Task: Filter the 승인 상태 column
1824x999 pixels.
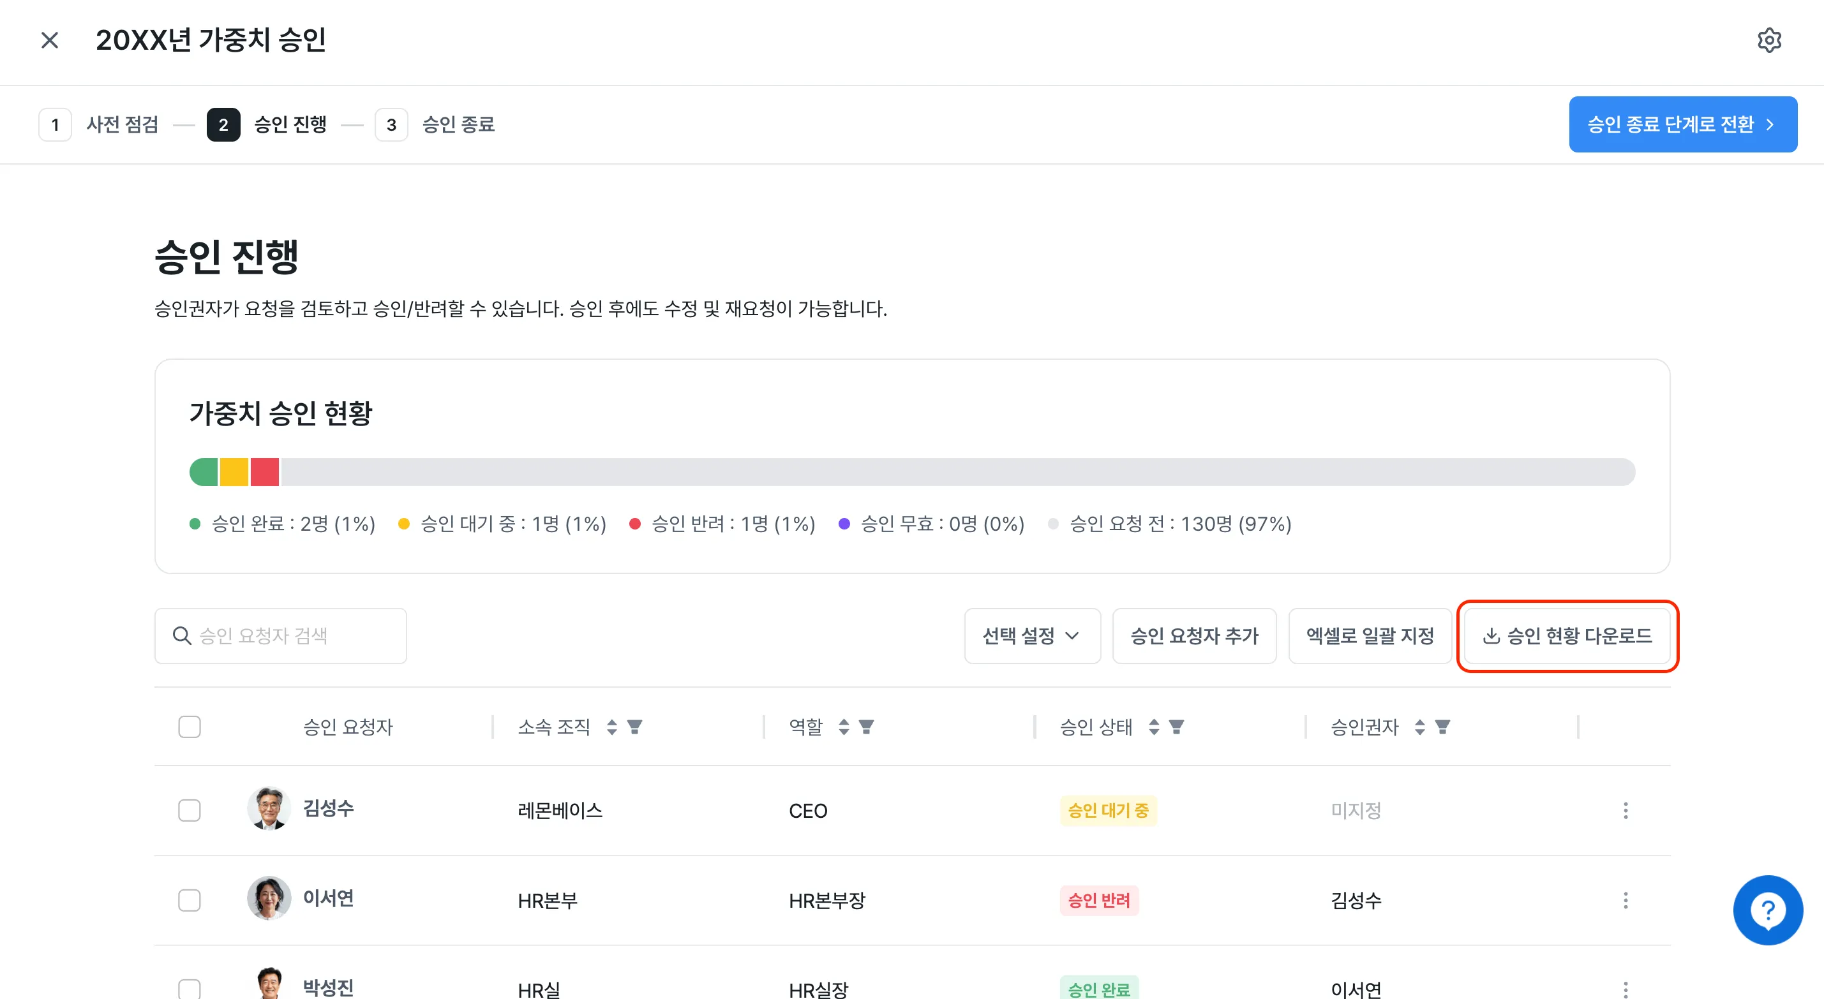Action: pyautogui.click(x=1177, y=727)
